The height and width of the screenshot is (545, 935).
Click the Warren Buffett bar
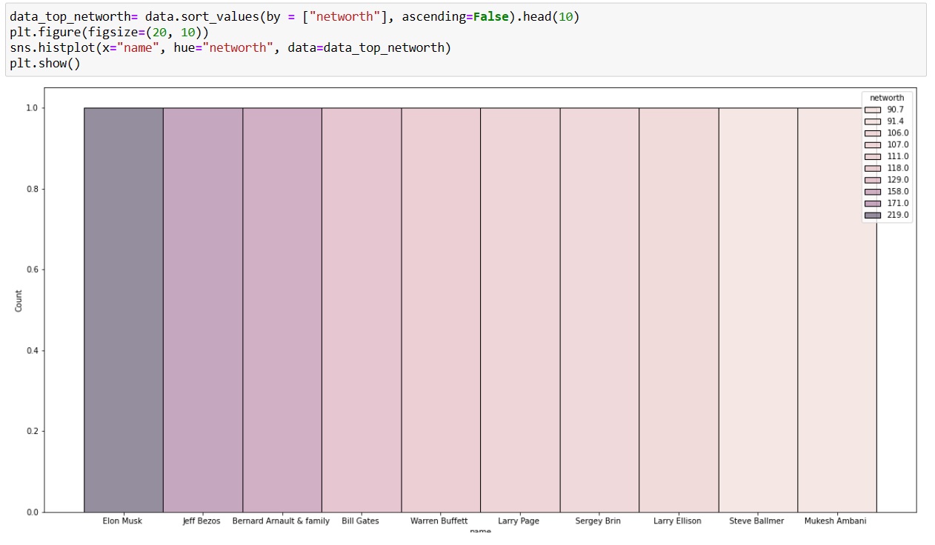[x=441, y=310]
